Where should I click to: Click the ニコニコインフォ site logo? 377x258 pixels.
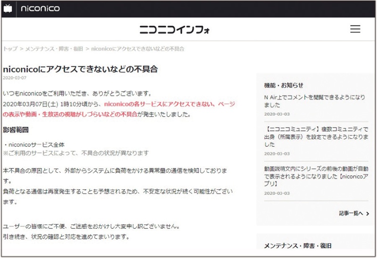[174, 30]
